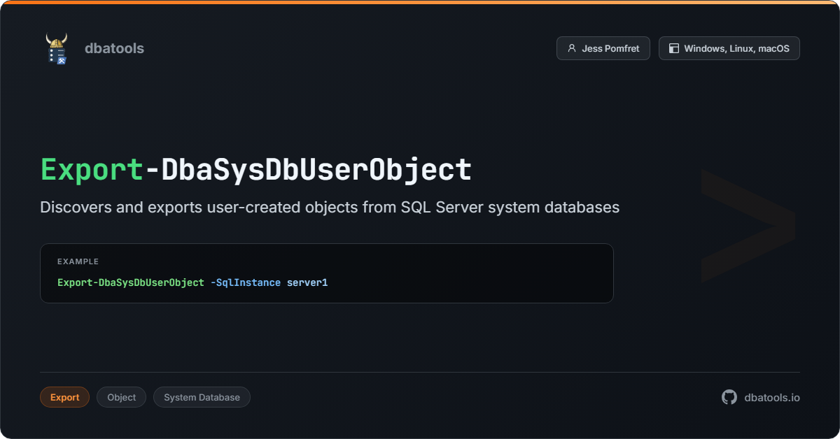This screenshot has width=840, height=439.
Task: Click the platform window icon
Action: click(x=674, y=48)
